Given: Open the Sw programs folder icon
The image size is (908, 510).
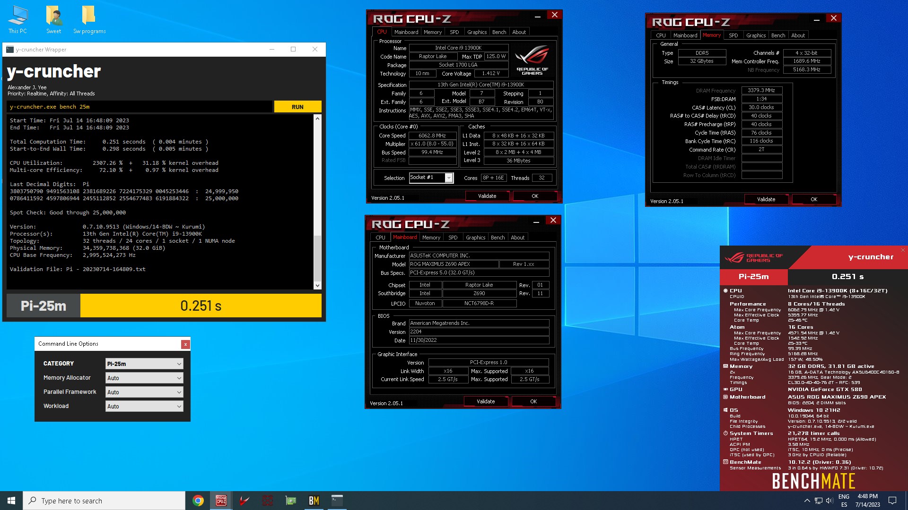Looking at the screenshot, I should [x=89, y=20].
